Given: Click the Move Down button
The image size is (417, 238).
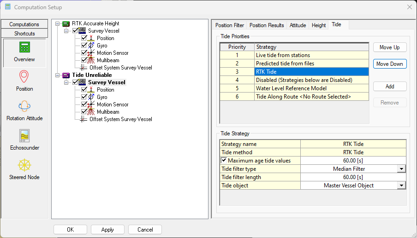Looking at the screenshot, I should pyautogui.click(x=389, y=64).
